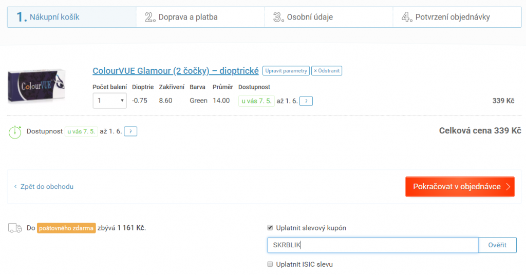The width and height of the screenshot is (526, 275).
Task: Click item price 339 Kč
Action: tap(503, 101)
